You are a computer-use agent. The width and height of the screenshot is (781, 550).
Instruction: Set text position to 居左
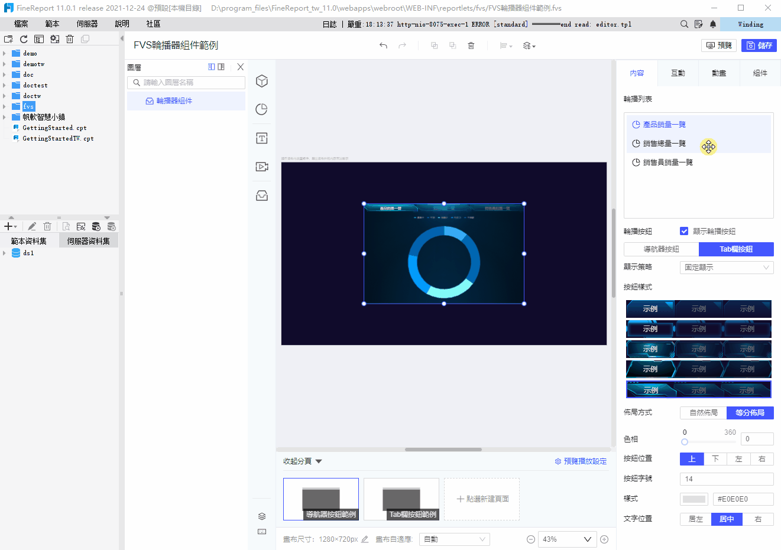pos(696,519)
